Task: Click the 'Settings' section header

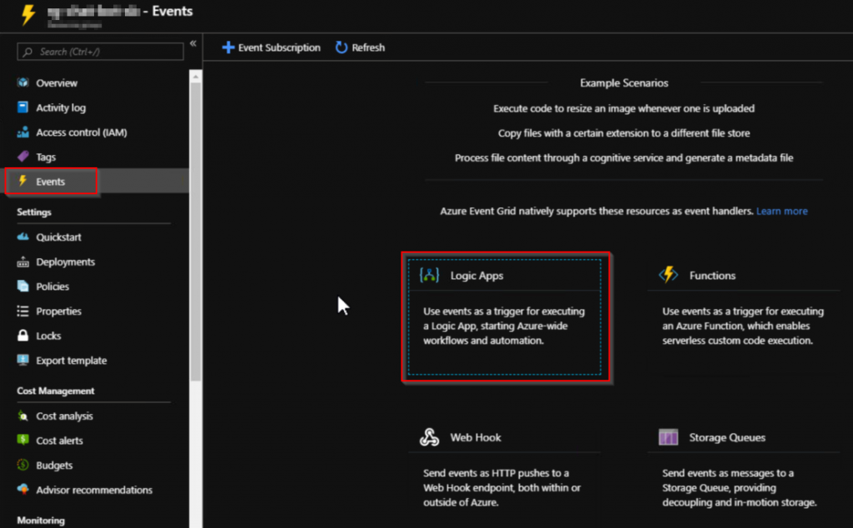Action: 33,212
